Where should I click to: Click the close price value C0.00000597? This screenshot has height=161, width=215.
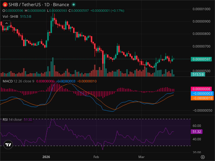point(78,11)
